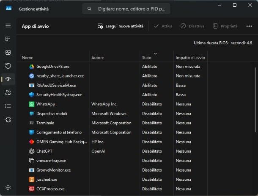This screenshot has height=196, width=258.
Task: Click the Attiva button
Action: tap(163, 26)
